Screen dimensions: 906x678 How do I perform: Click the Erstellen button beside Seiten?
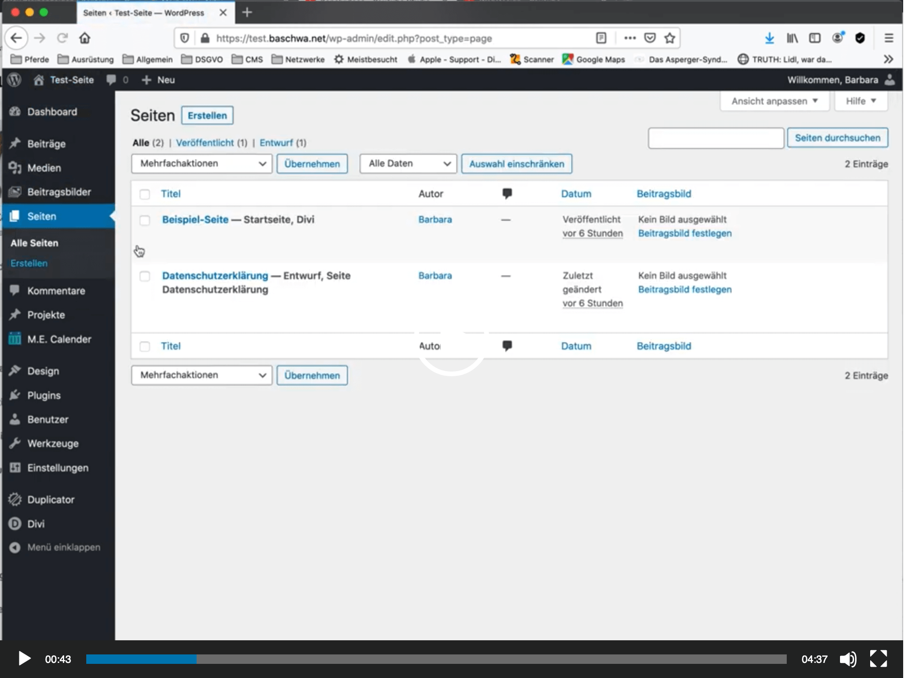[x=207, y=116]
